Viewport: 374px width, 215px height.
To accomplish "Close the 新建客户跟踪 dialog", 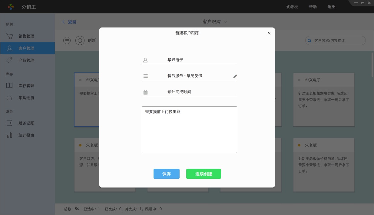I will point(269,33).
